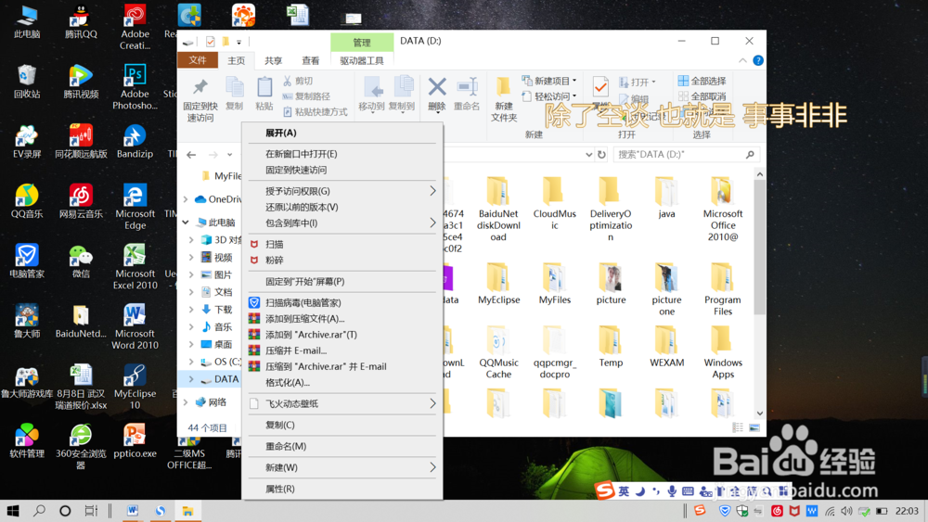Open the address bar history dropdown
The height and width of the screenshot is (522, 928).
[588, 154]
